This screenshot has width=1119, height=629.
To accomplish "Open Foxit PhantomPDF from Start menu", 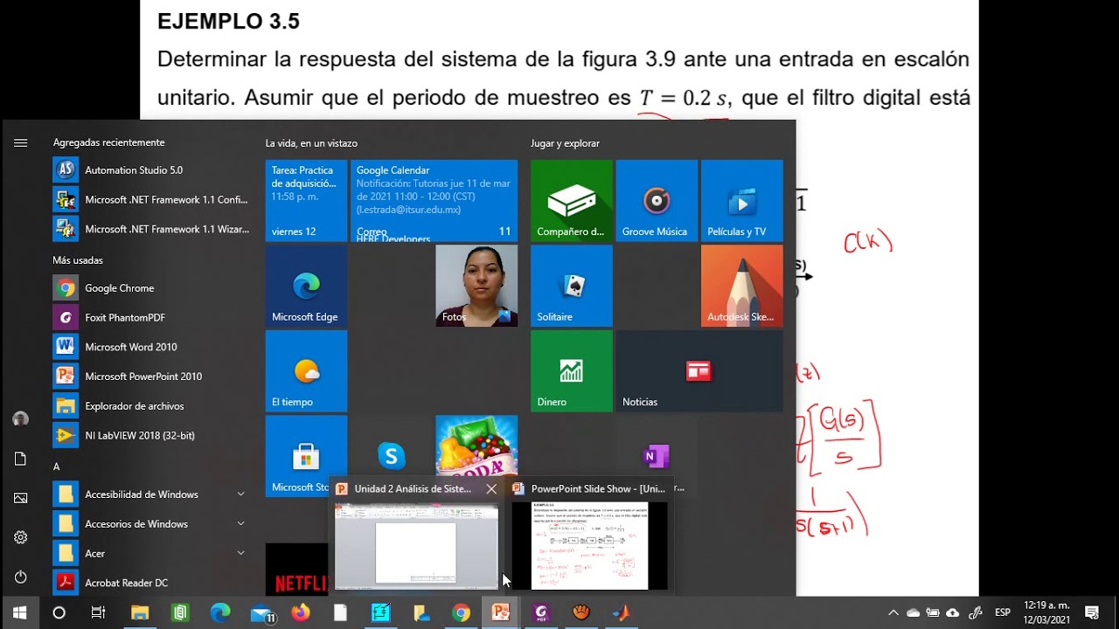I will click(x=150, y=318).
